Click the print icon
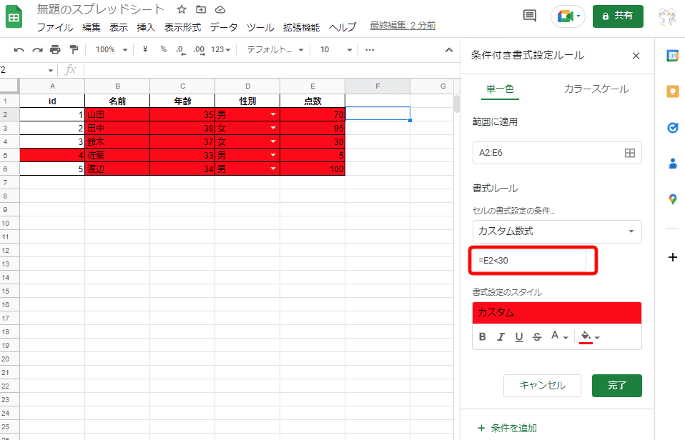Screen dimensions: 685x440 [x=55, y=50]
